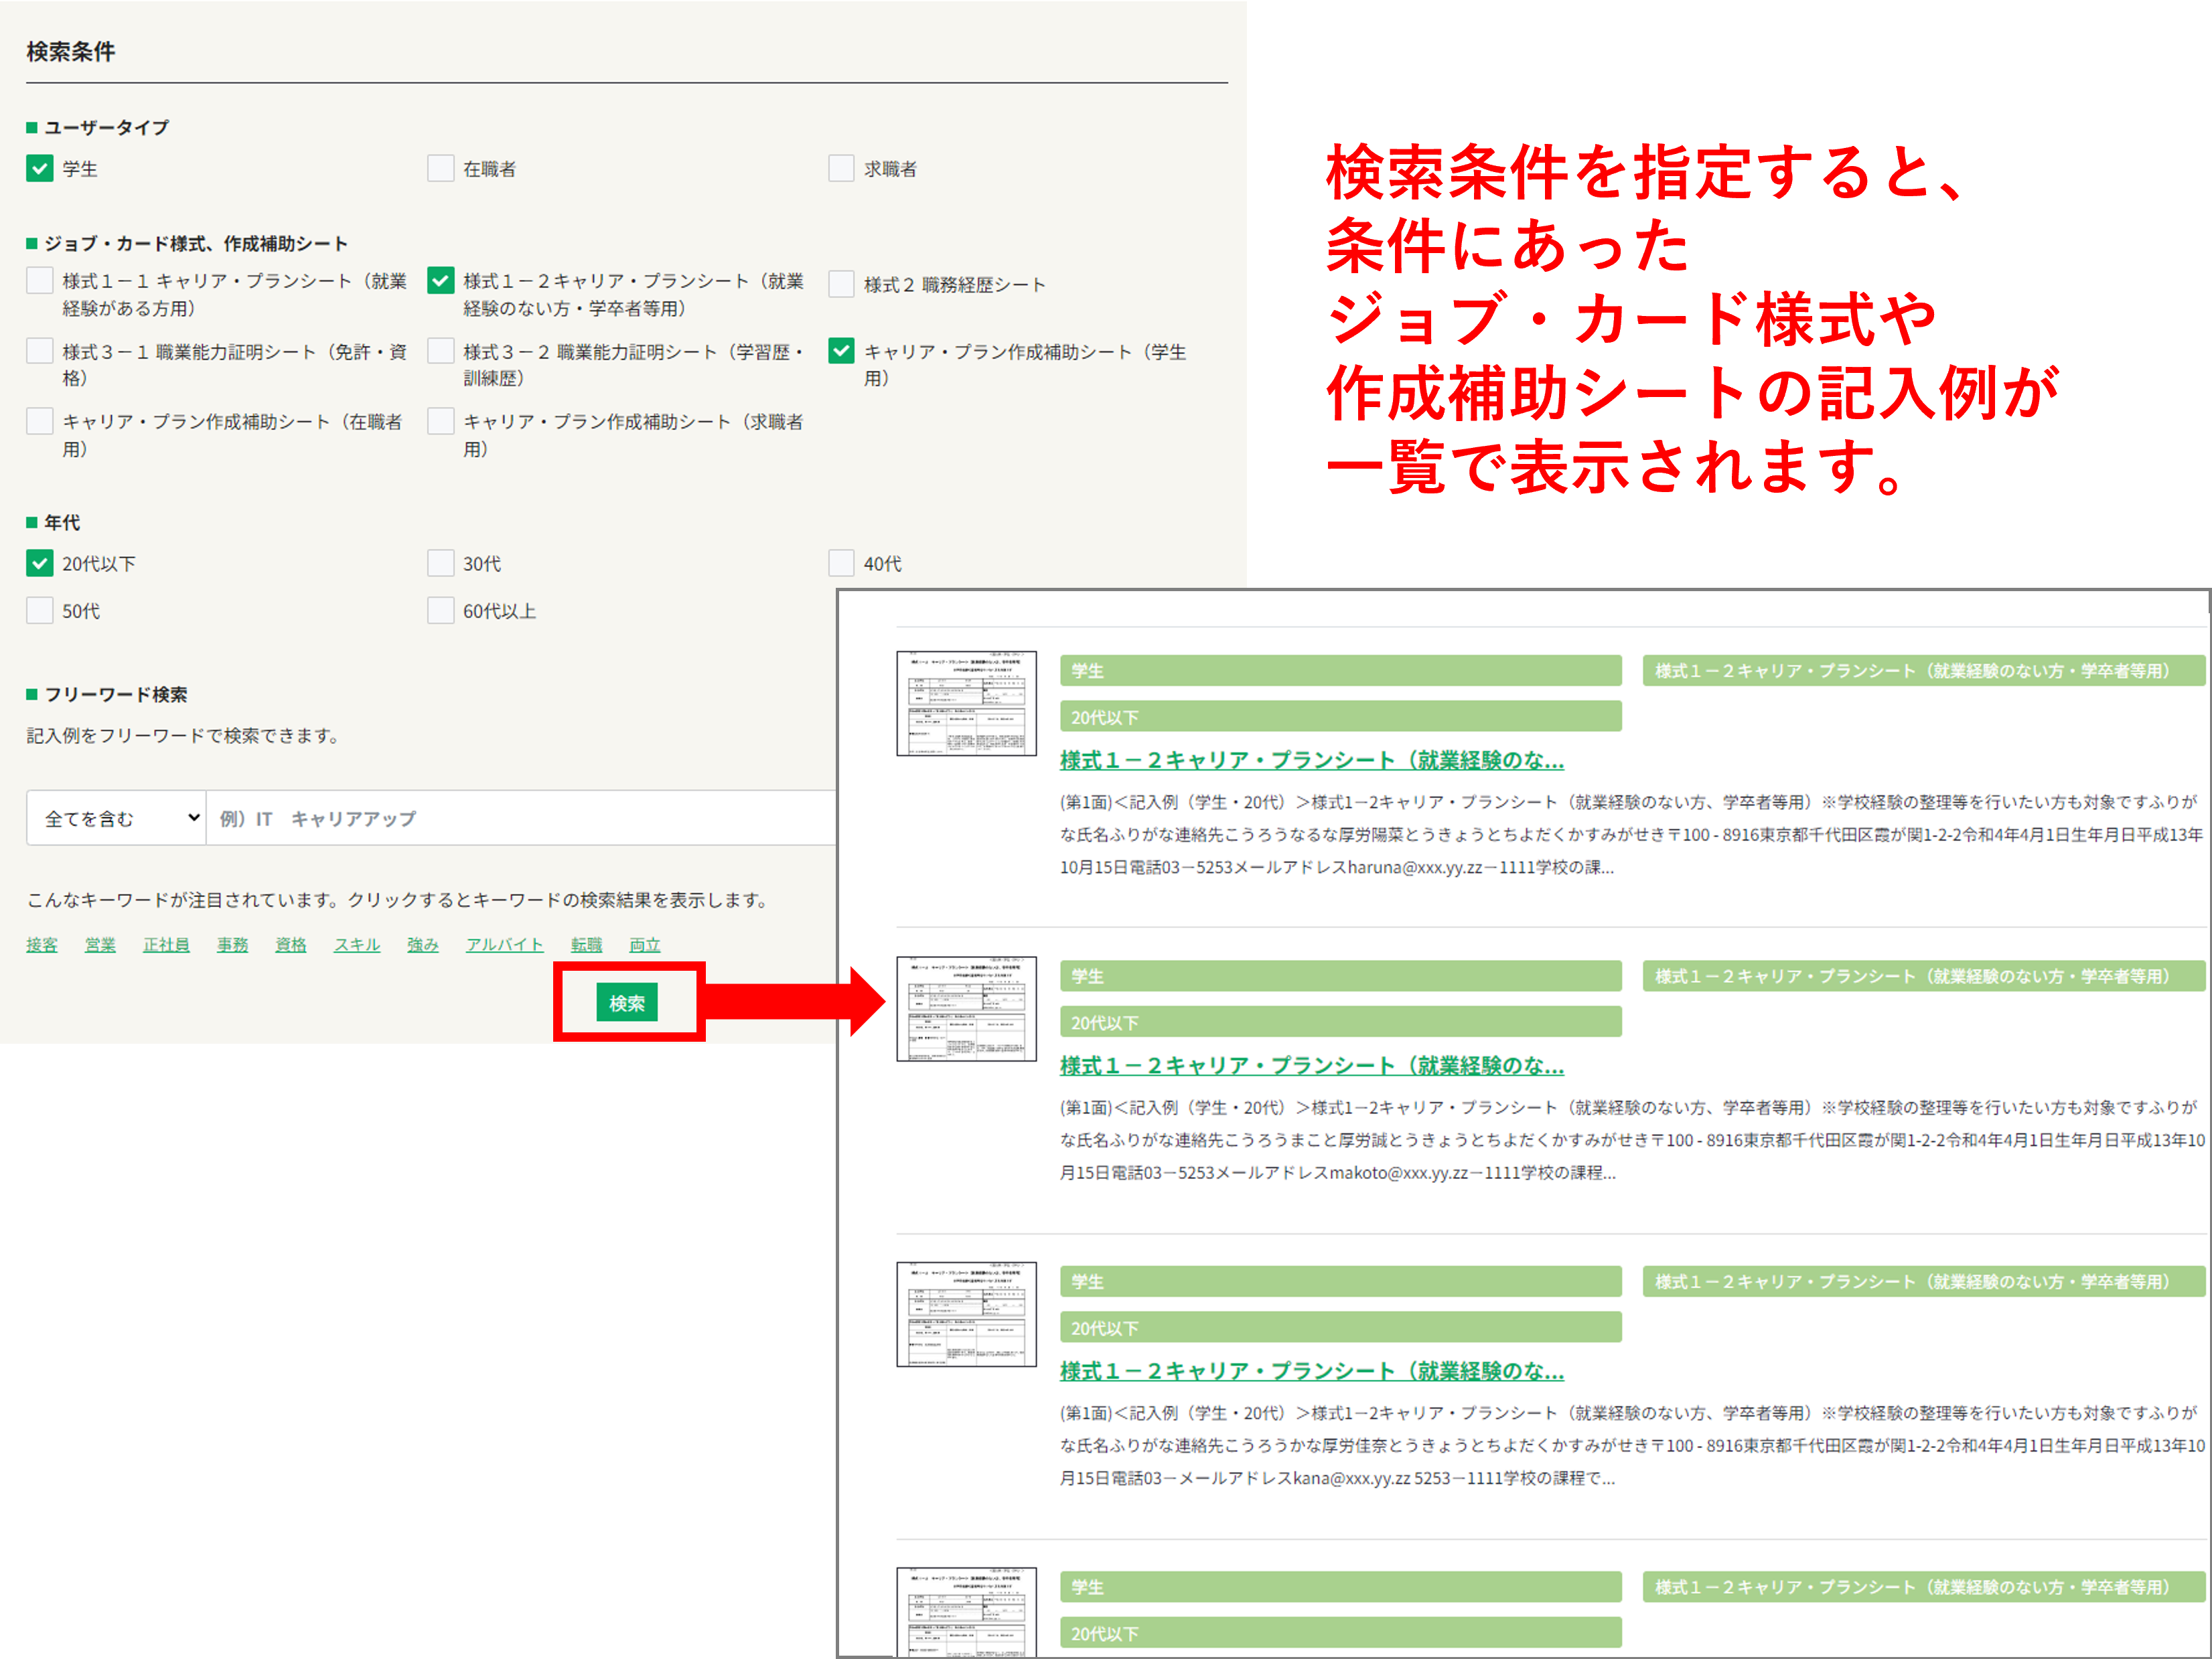This screenshot has width=2212, height=1659.
Task: Click the 転職 keyword link
Action: pyautogui.click(x=586, y=945)
